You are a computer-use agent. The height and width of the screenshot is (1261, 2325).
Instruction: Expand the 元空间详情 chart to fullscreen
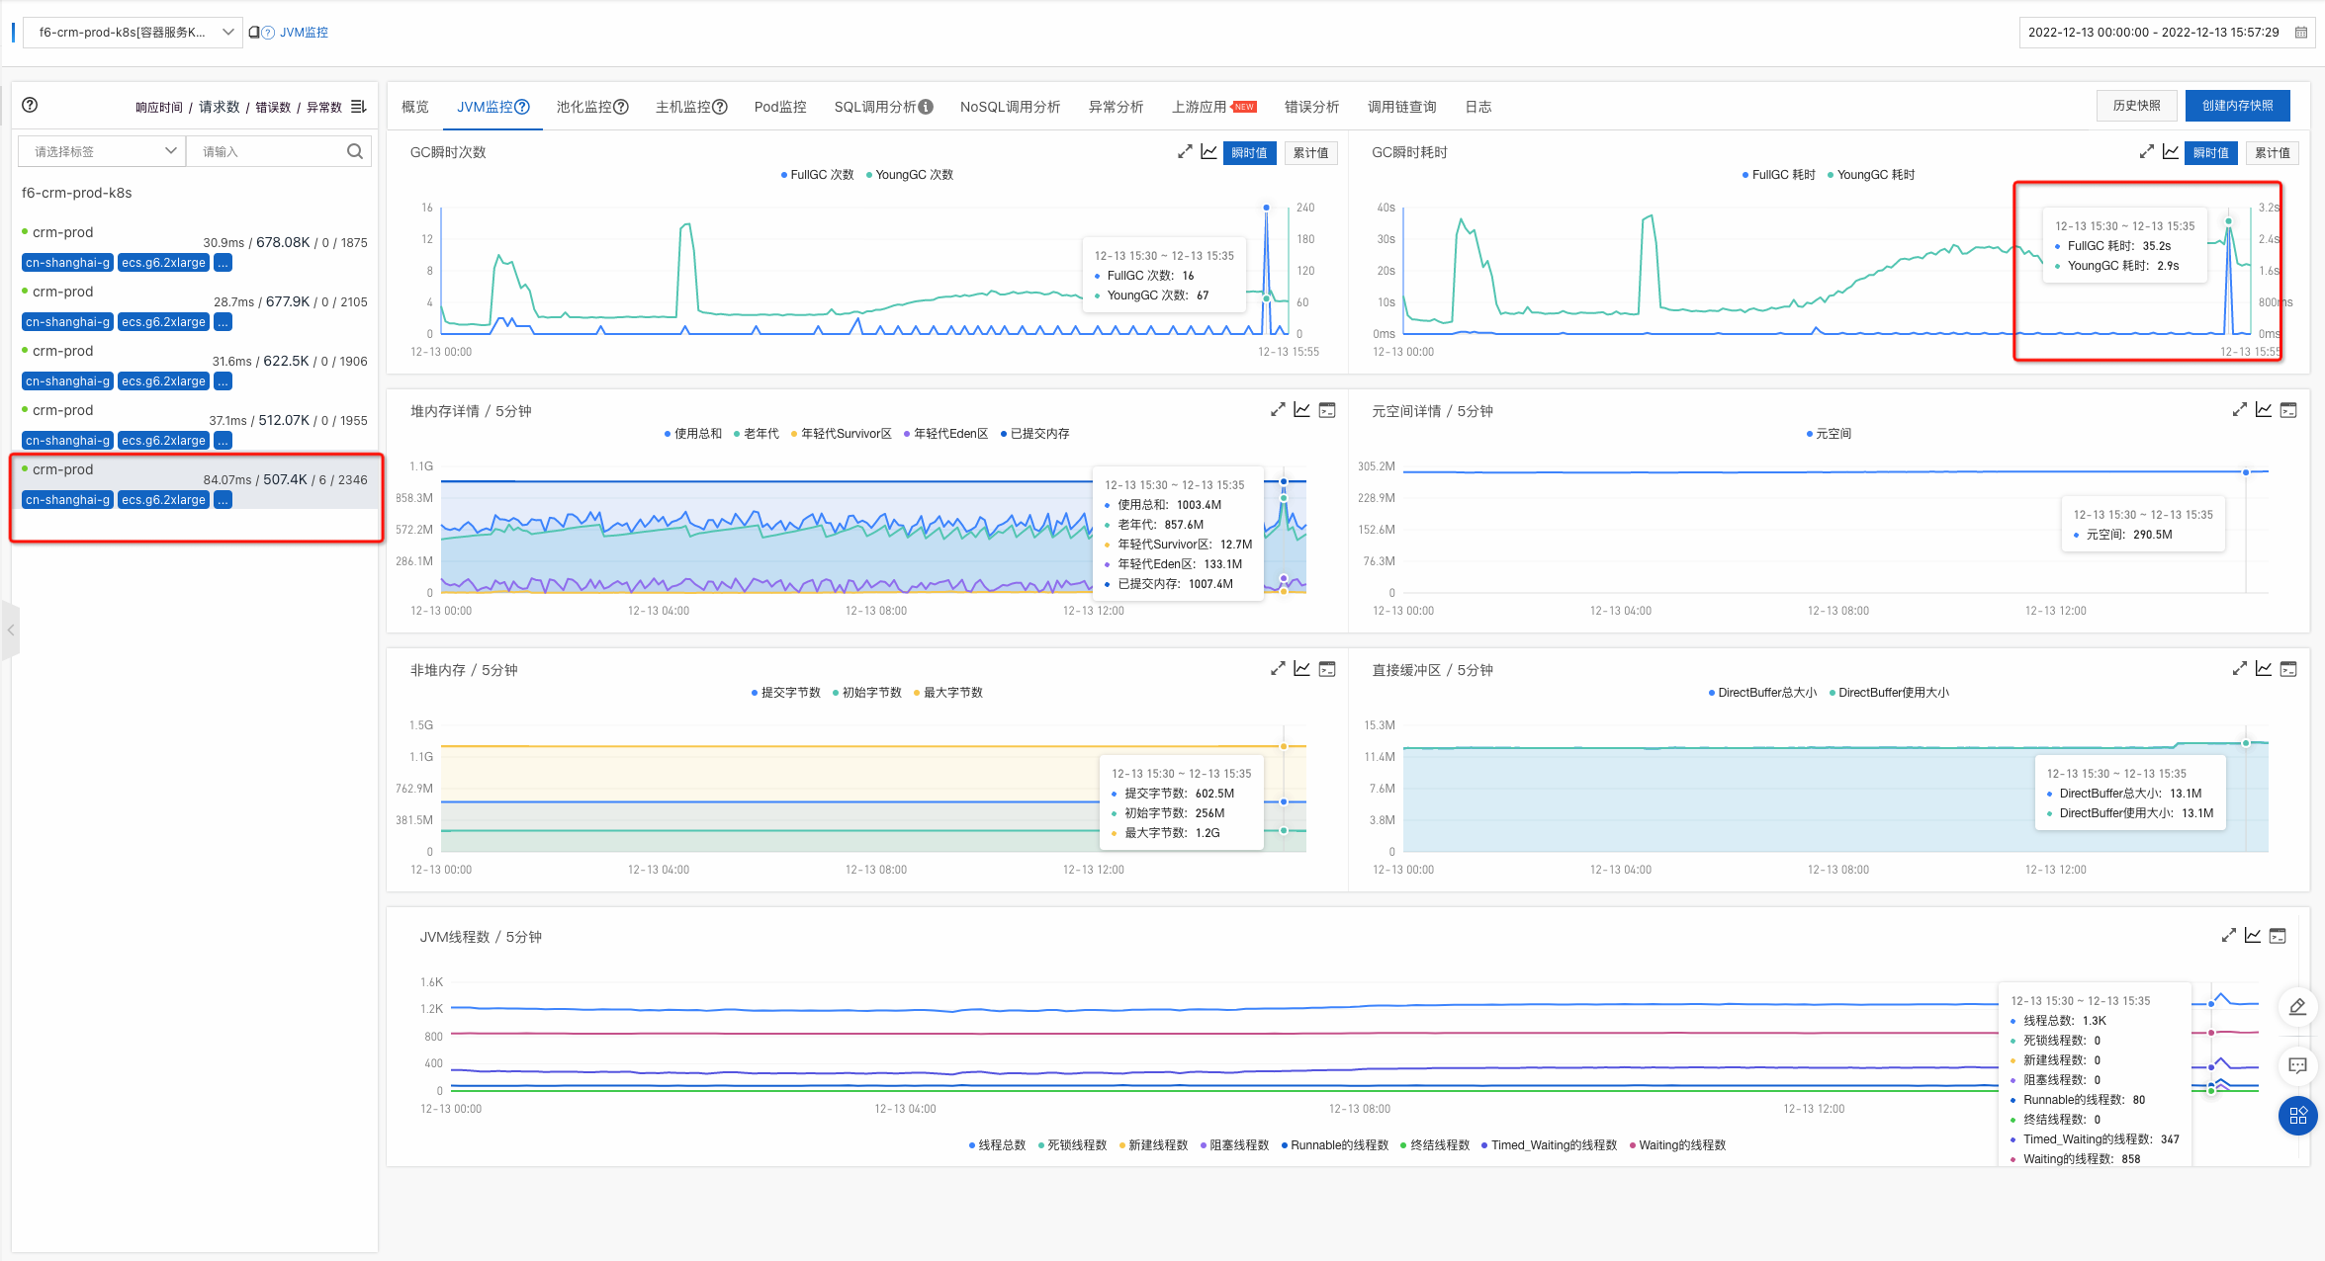click(2239, 410)
